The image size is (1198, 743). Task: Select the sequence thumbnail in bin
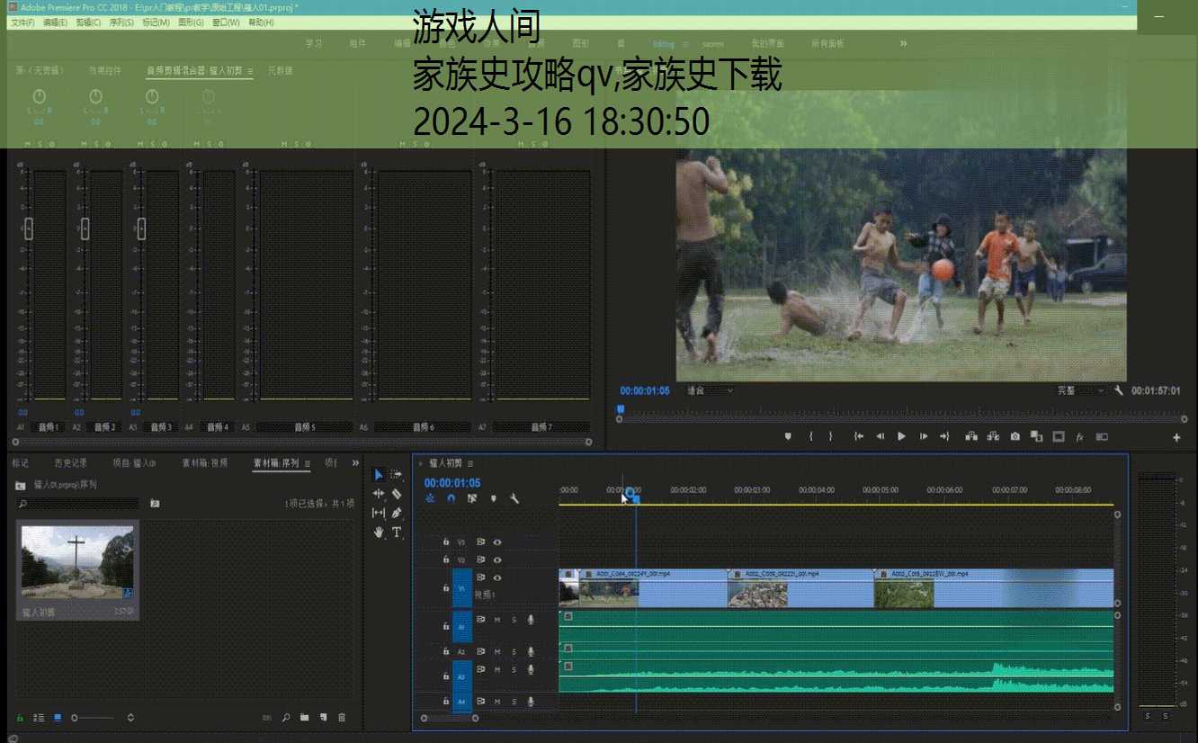tap(77, 562)
